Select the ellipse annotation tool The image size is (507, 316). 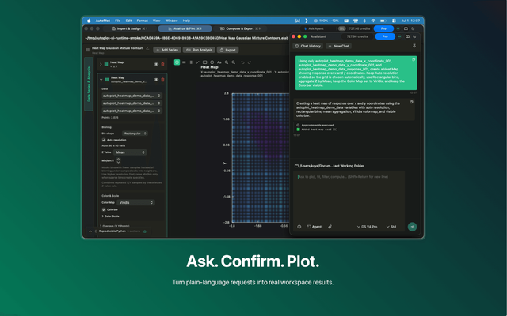point(212,62)
